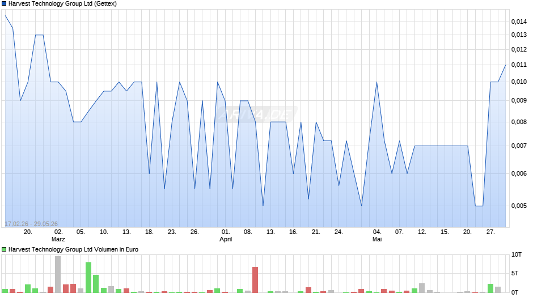The image size is (533, 298).
Task: Click the 'Harvest Technology Group Ltd Volumen in Euro' label
Action: coord(73,249)
